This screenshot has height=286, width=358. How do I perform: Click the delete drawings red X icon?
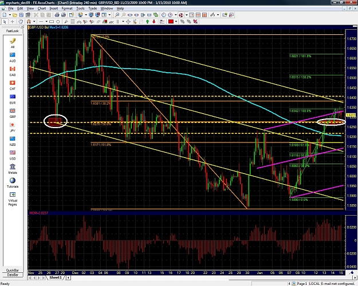(x=195, y=22)
